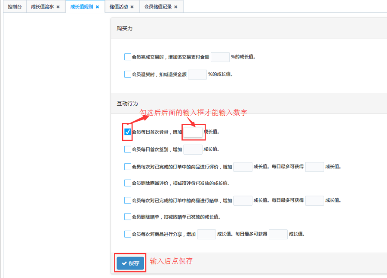Tick the 会员删除晒单 checkbox
The width and height of the screenshot is (387, 278).
click(127, 217)
